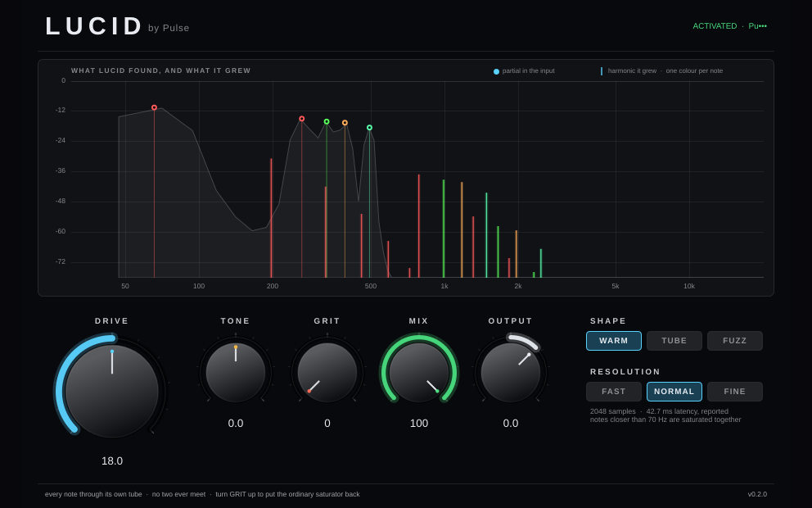Image resolution: width=812 pixels, height=508 pixels.
Task: Set resolution to FINE
Action: tap(735, 392)
